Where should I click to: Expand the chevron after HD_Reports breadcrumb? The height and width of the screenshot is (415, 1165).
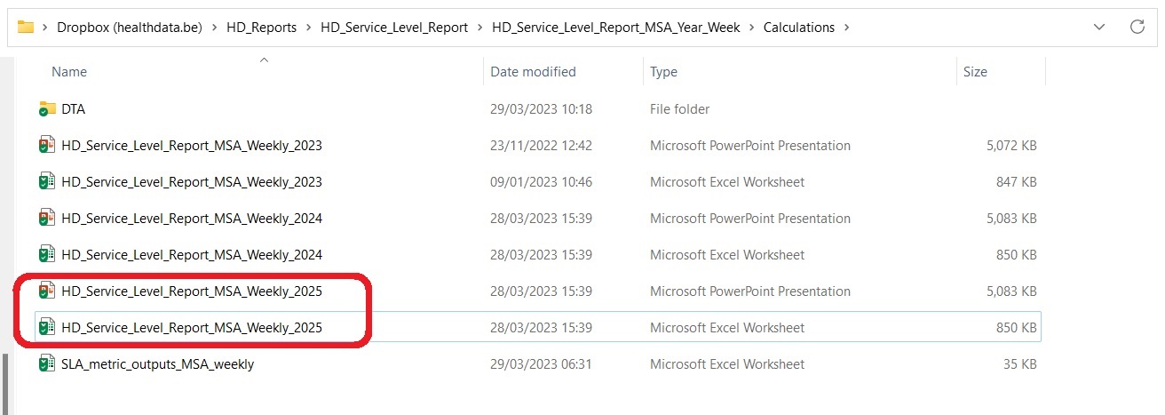coord(308,28)
